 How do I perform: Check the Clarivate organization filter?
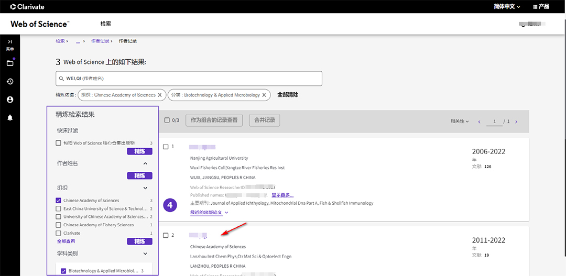59,233
